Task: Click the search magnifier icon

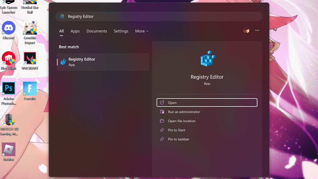Action: coord(62,16)
